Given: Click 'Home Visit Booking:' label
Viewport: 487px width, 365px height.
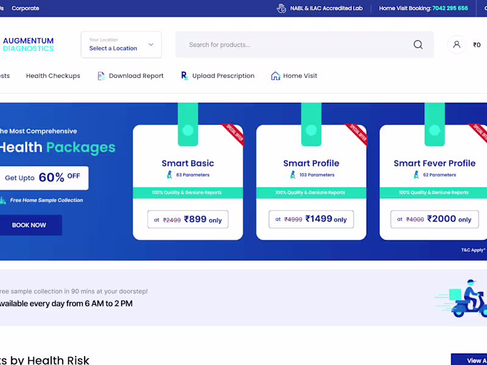Looking at the screenshot, I should tap(405, 9).
